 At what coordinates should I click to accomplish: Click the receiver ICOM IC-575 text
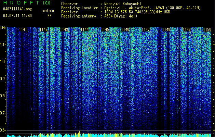[x=137, y=12]
